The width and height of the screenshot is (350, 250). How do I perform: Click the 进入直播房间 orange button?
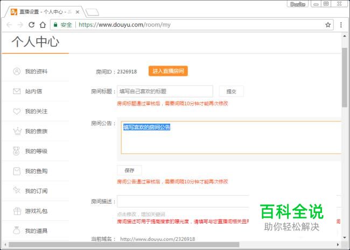click(x=168, y=71)
